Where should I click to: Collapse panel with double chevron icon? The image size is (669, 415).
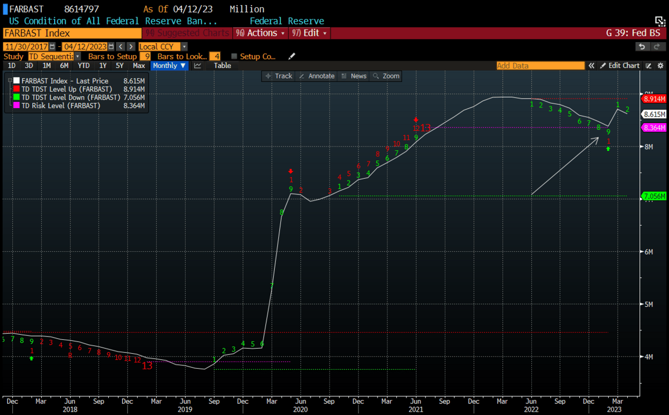[592, 66]
